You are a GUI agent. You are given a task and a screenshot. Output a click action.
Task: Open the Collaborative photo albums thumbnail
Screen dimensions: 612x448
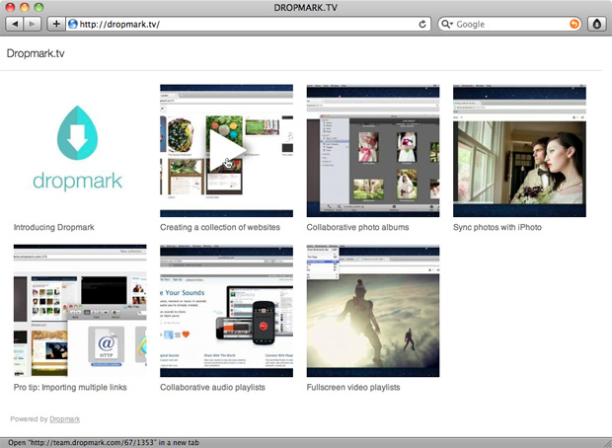tap(373, 151)
